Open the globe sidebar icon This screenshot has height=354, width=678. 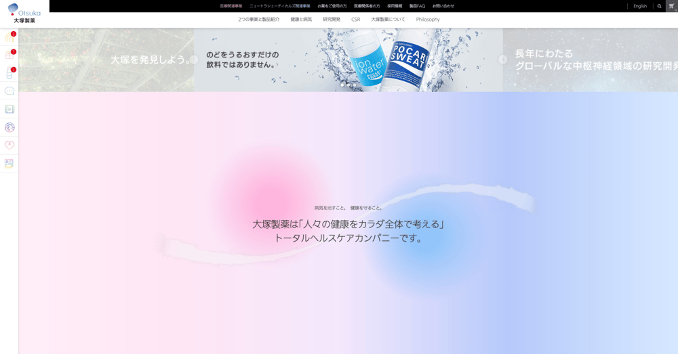pos(9,127)
